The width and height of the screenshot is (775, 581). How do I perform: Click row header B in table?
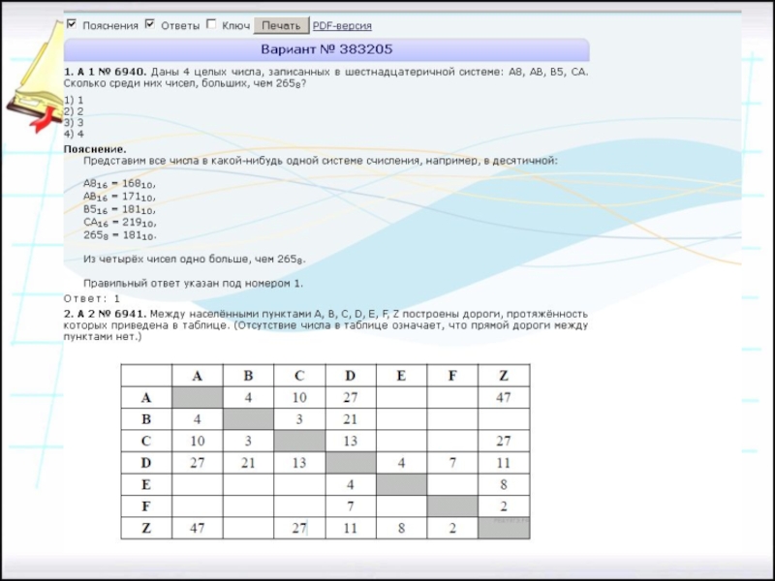pyautogui.click(x=146, y=419)
